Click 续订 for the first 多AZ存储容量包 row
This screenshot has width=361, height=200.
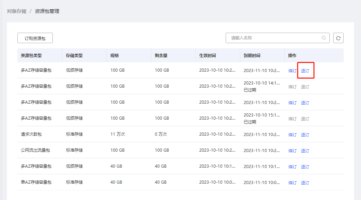(x=293, y=71)
